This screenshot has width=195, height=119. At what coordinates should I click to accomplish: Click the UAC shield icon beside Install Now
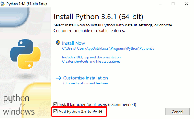58,43
